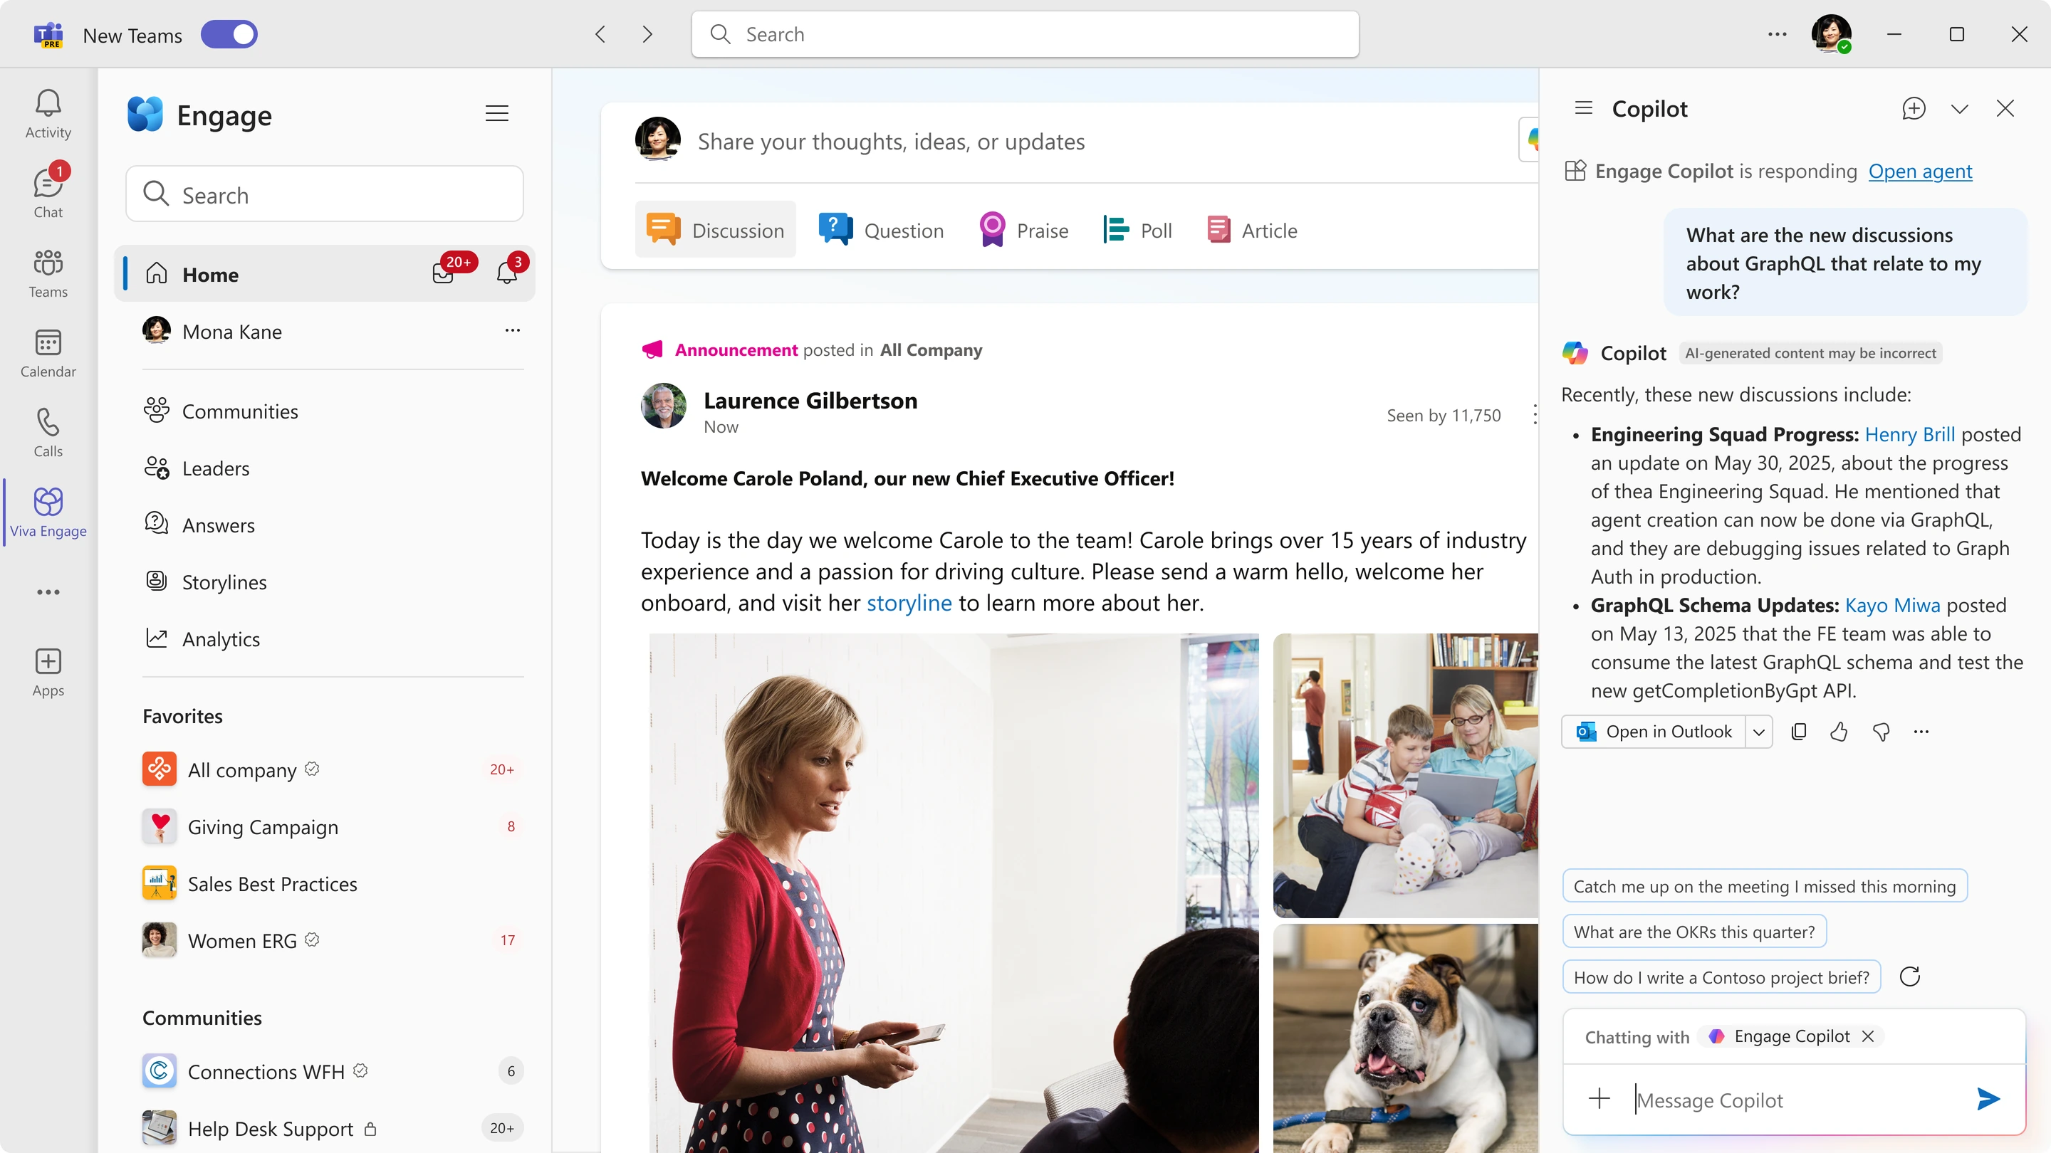This screenshot has width=2051, height=1153.
Task: Open the Connections WFH community
Action: 333,1071
